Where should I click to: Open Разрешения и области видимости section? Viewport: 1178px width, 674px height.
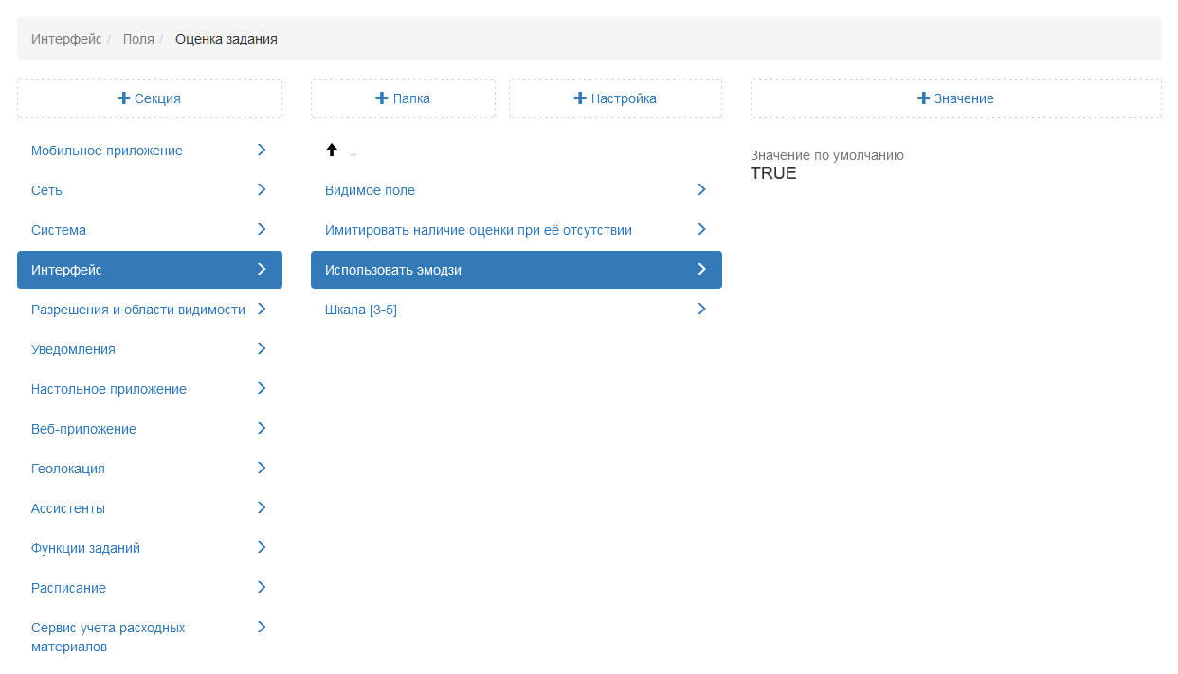pyautogui.click(x=138, y=310)
